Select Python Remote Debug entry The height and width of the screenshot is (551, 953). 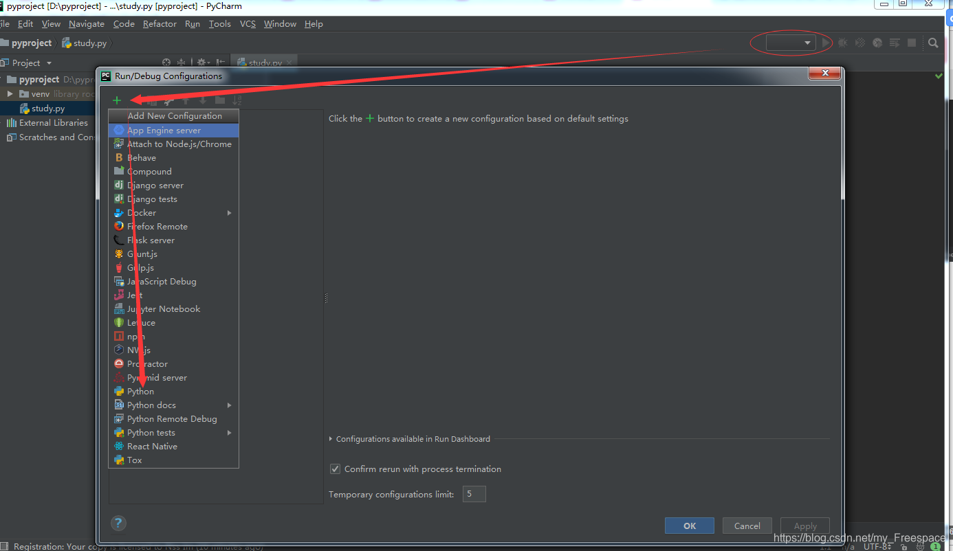coord(173,418)
